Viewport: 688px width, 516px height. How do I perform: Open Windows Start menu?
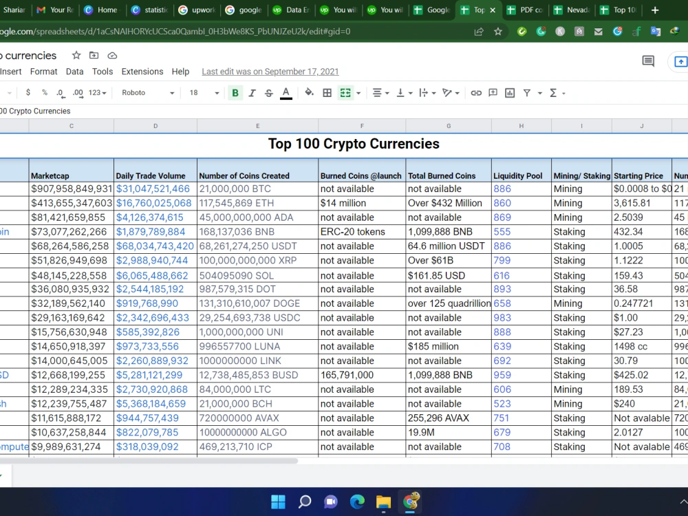(278, 502)
